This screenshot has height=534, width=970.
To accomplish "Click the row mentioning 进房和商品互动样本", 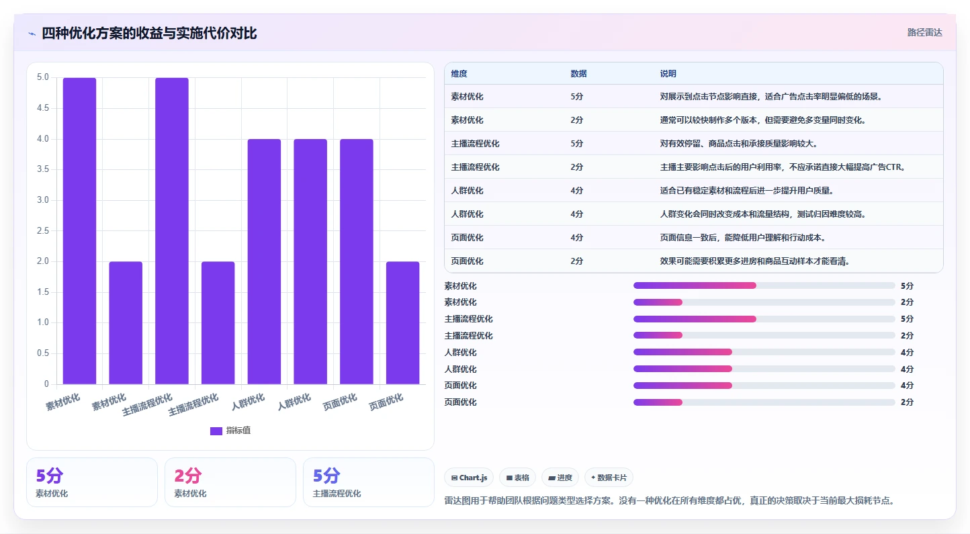I will point(694,261).
